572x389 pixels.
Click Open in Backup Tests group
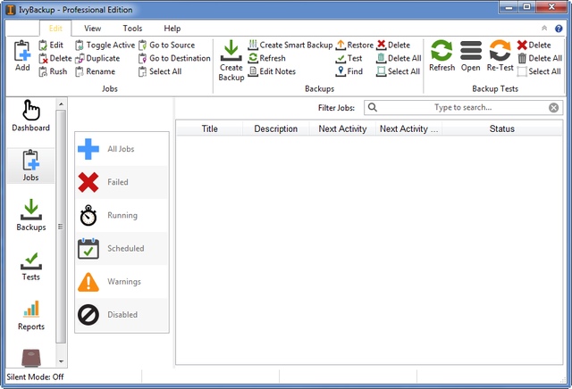tap(471, 55)
